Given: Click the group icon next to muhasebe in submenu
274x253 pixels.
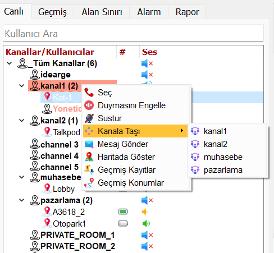Looking at the screenshot, I should point(195,157).
